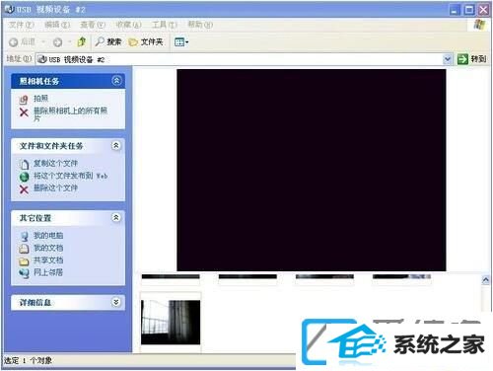Open 我的电脑 My Computer link
Image resolution: width=493 pixels, height=371 pixels.
point(48,236)
